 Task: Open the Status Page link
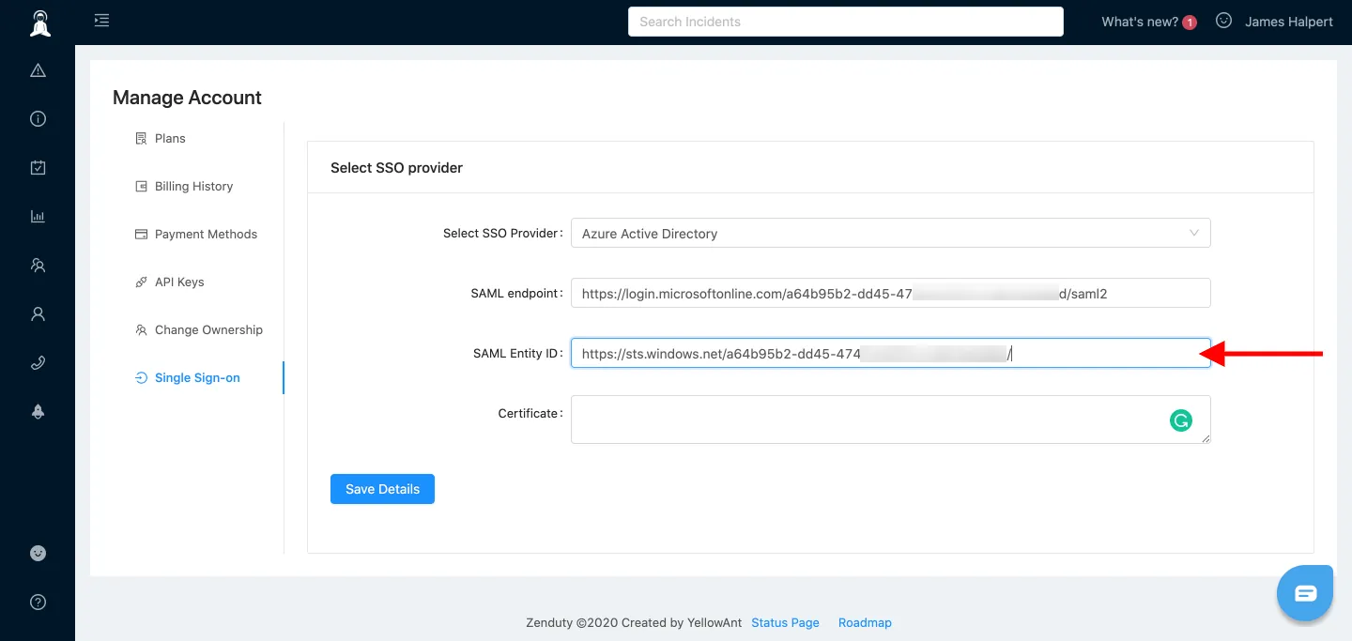coord(785,622)
